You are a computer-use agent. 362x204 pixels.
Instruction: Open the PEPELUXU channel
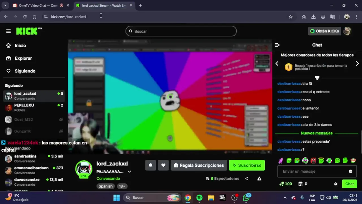coord(34,108)
